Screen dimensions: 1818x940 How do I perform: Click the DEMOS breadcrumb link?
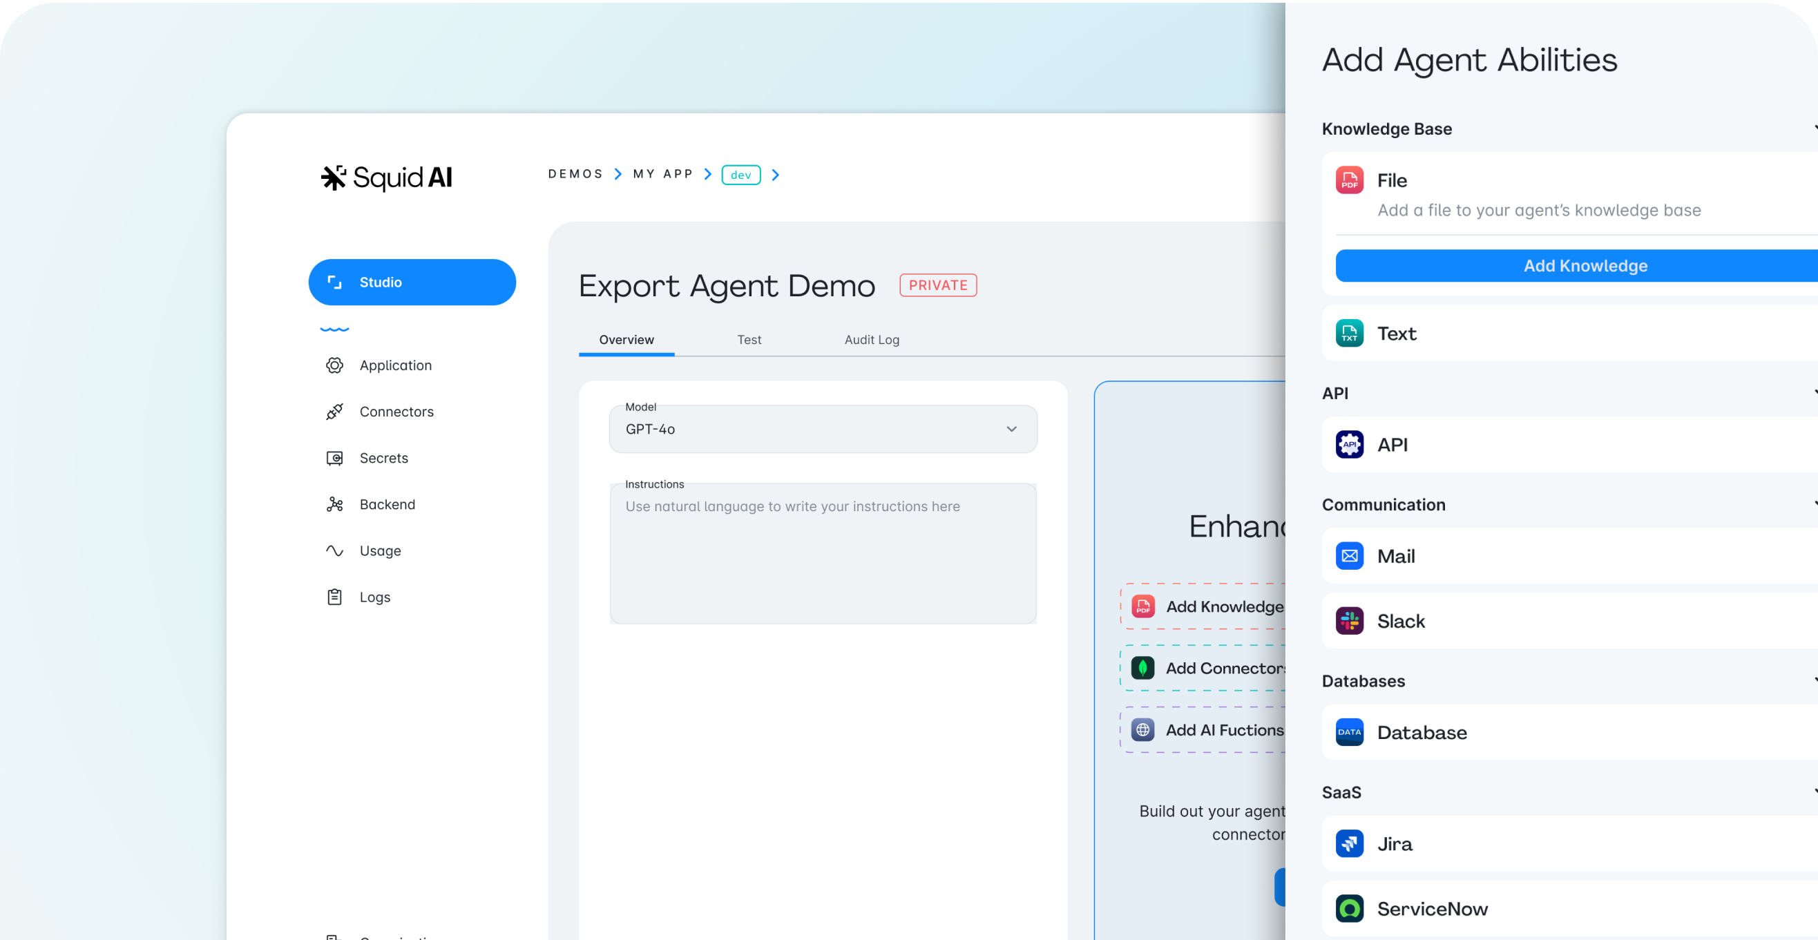pyautogui.click(x=575, y=173)
